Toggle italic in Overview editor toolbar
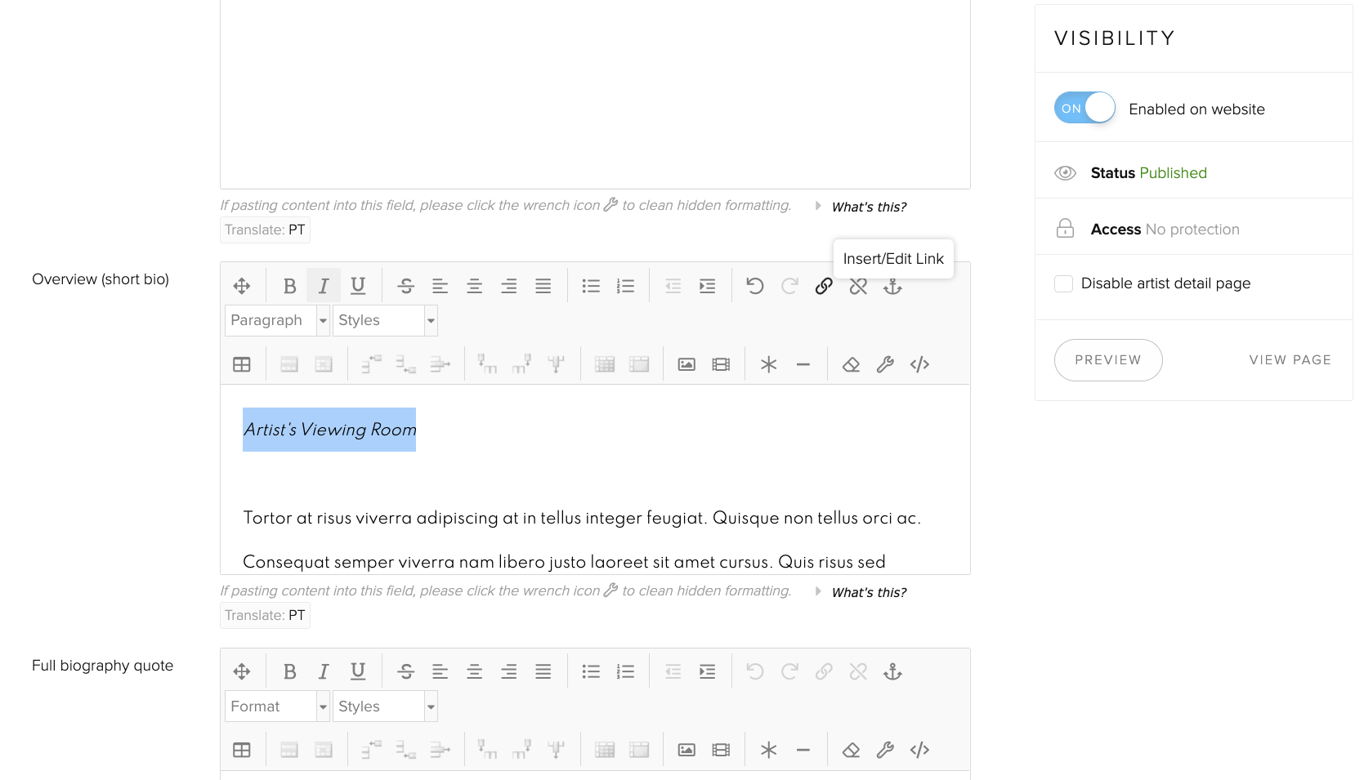The height and width of the screenshot is (780, 1364). pyautogui.click(x=324, y=286)
